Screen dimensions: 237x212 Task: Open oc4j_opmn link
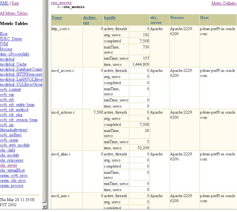[x=9, y=140]
